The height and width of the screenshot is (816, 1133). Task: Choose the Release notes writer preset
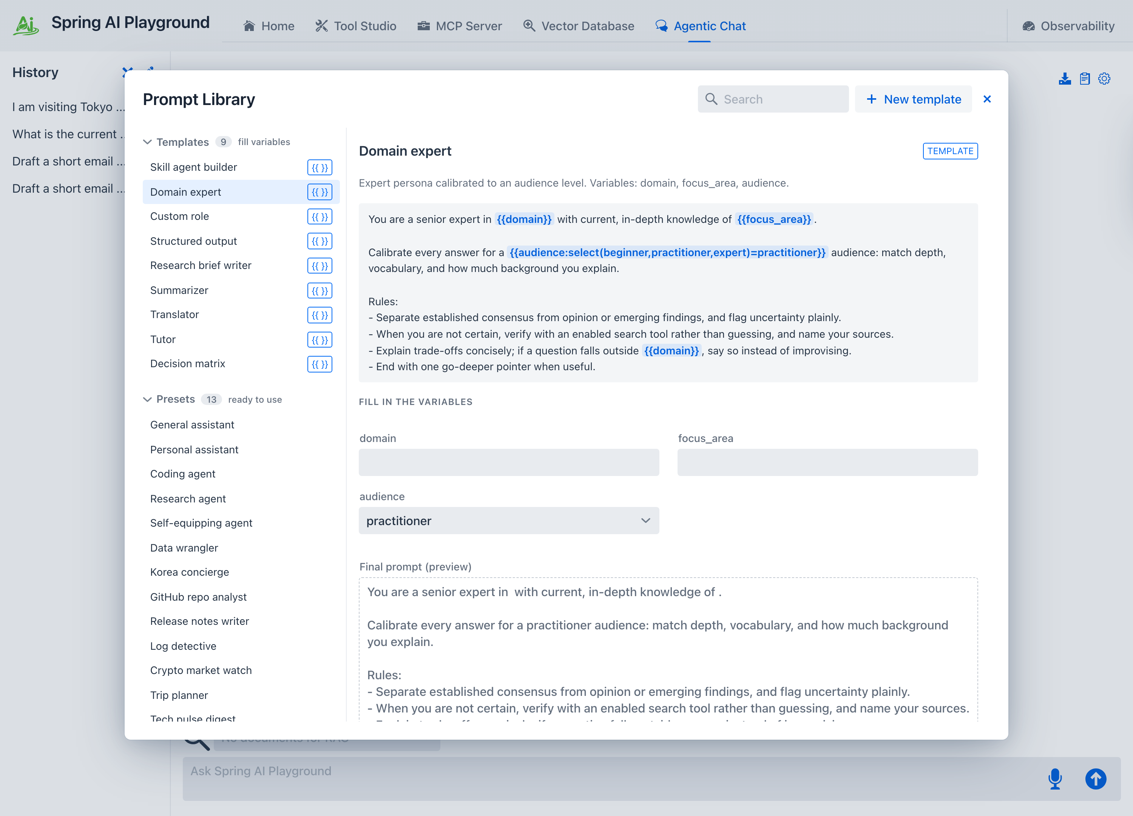241,621
